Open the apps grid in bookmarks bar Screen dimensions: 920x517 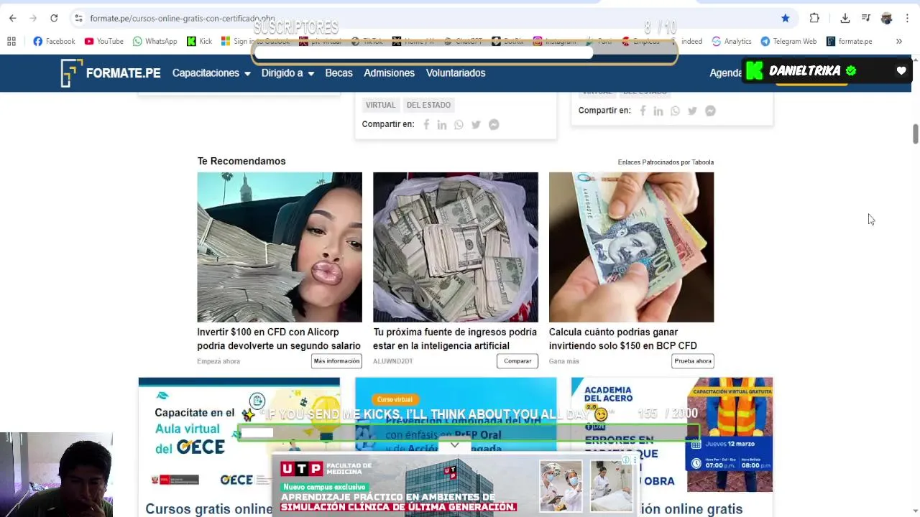pyautogui.click(x=11, y=41)
